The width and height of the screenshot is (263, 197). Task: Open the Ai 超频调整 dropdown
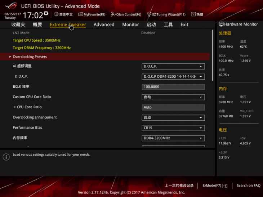[x=173, y=67]
